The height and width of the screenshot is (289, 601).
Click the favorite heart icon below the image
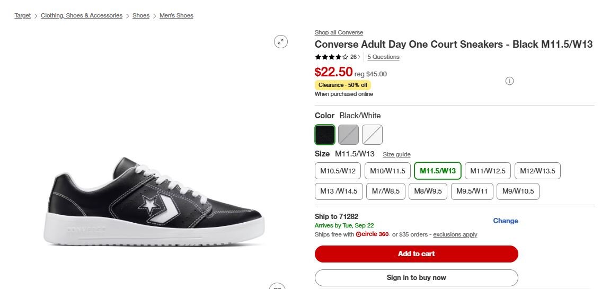(277, 286)
